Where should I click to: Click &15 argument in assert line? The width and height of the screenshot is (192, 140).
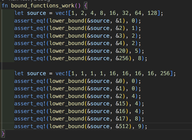[x=121, y=103]
